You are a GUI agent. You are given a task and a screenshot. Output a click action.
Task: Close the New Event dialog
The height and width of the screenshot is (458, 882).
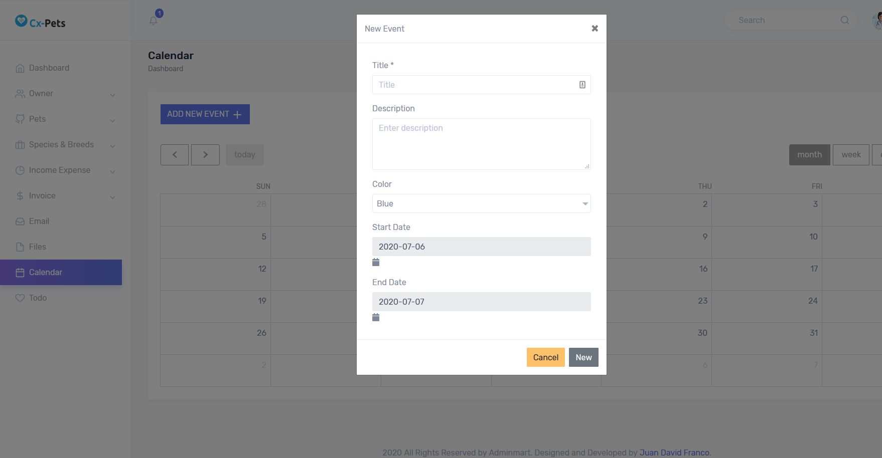[x=595, y=29]
